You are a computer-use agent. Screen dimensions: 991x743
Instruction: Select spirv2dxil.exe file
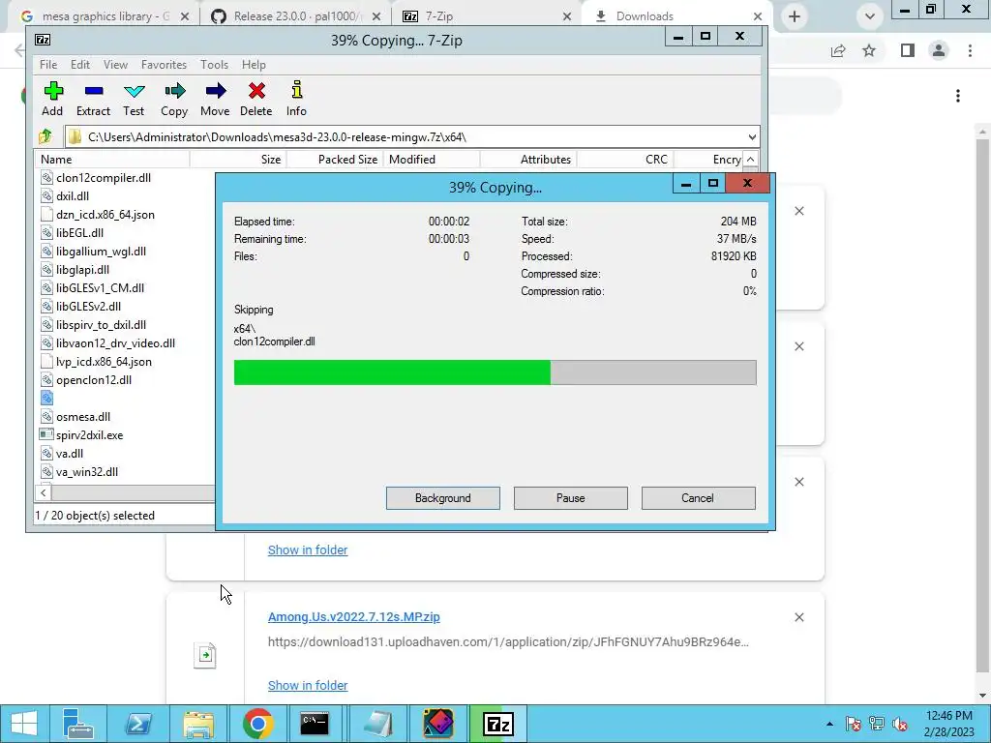89,434
